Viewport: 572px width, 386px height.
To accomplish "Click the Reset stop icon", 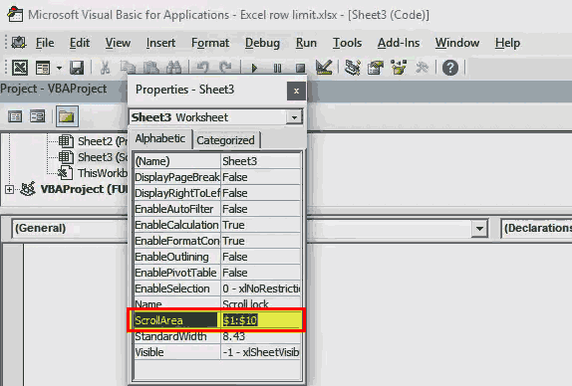I will click(300, 68).
